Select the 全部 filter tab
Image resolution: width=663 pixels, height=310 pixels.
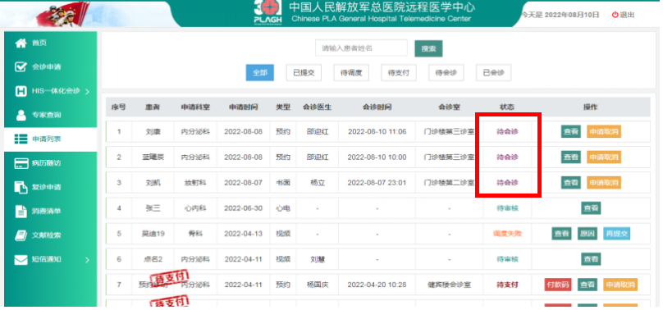coord(260,73)
